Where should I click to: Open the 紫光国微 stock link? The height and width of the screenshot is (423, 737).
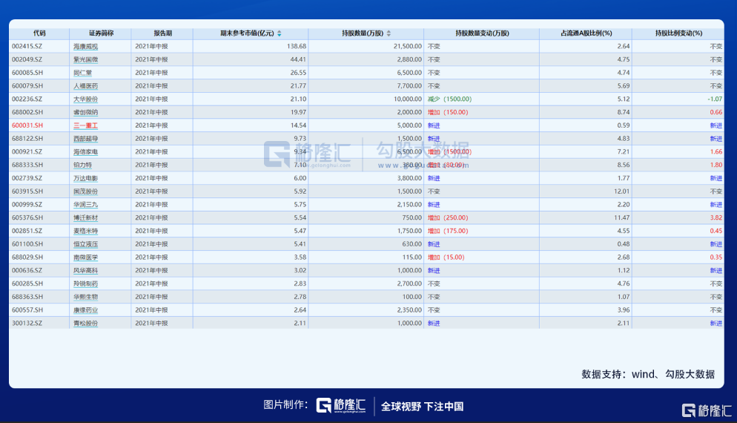point(85,60)
